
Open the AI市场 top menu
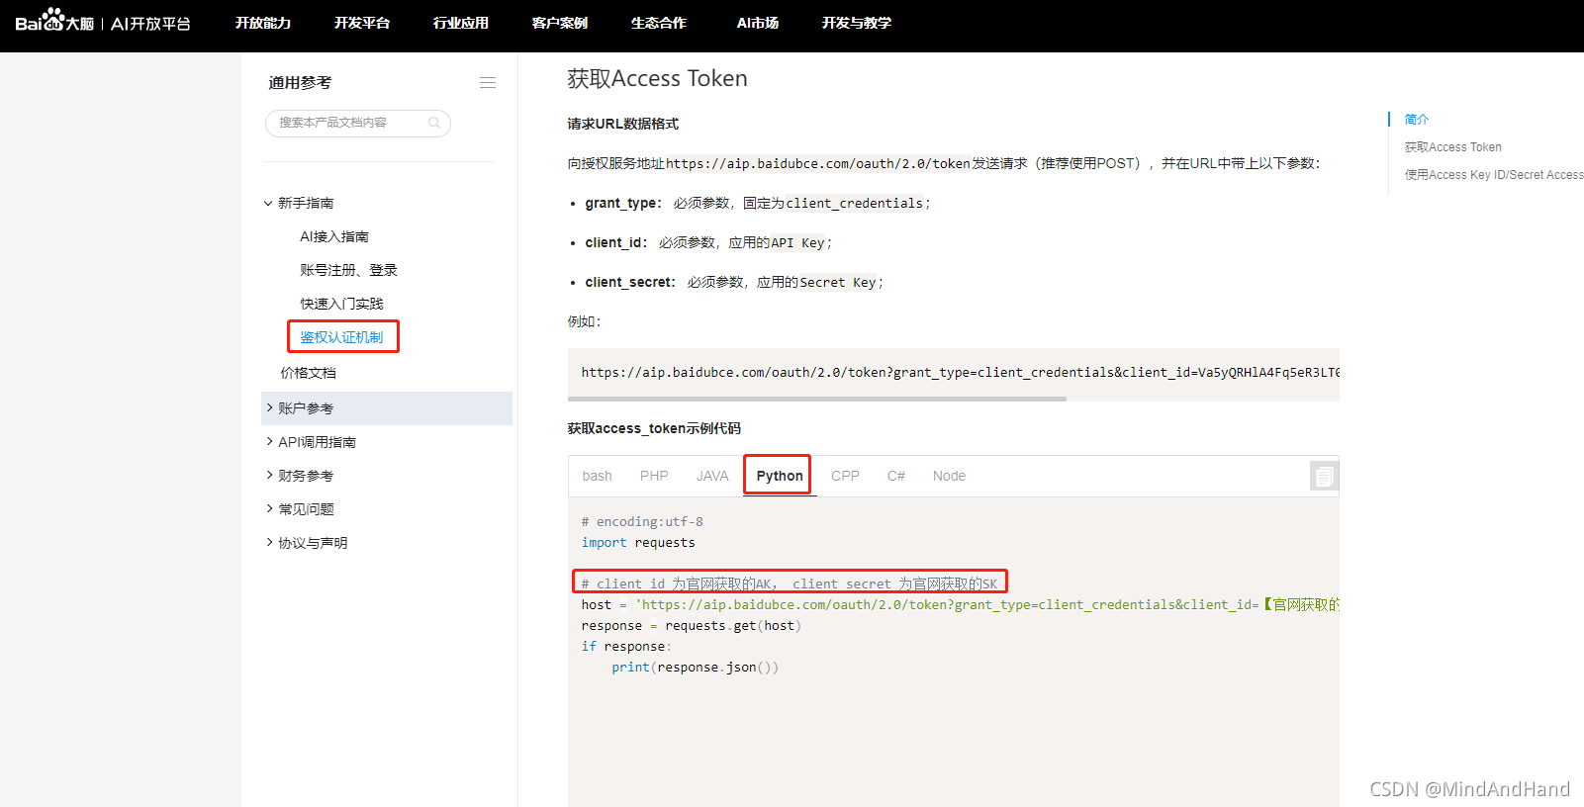tap(758, 23)
